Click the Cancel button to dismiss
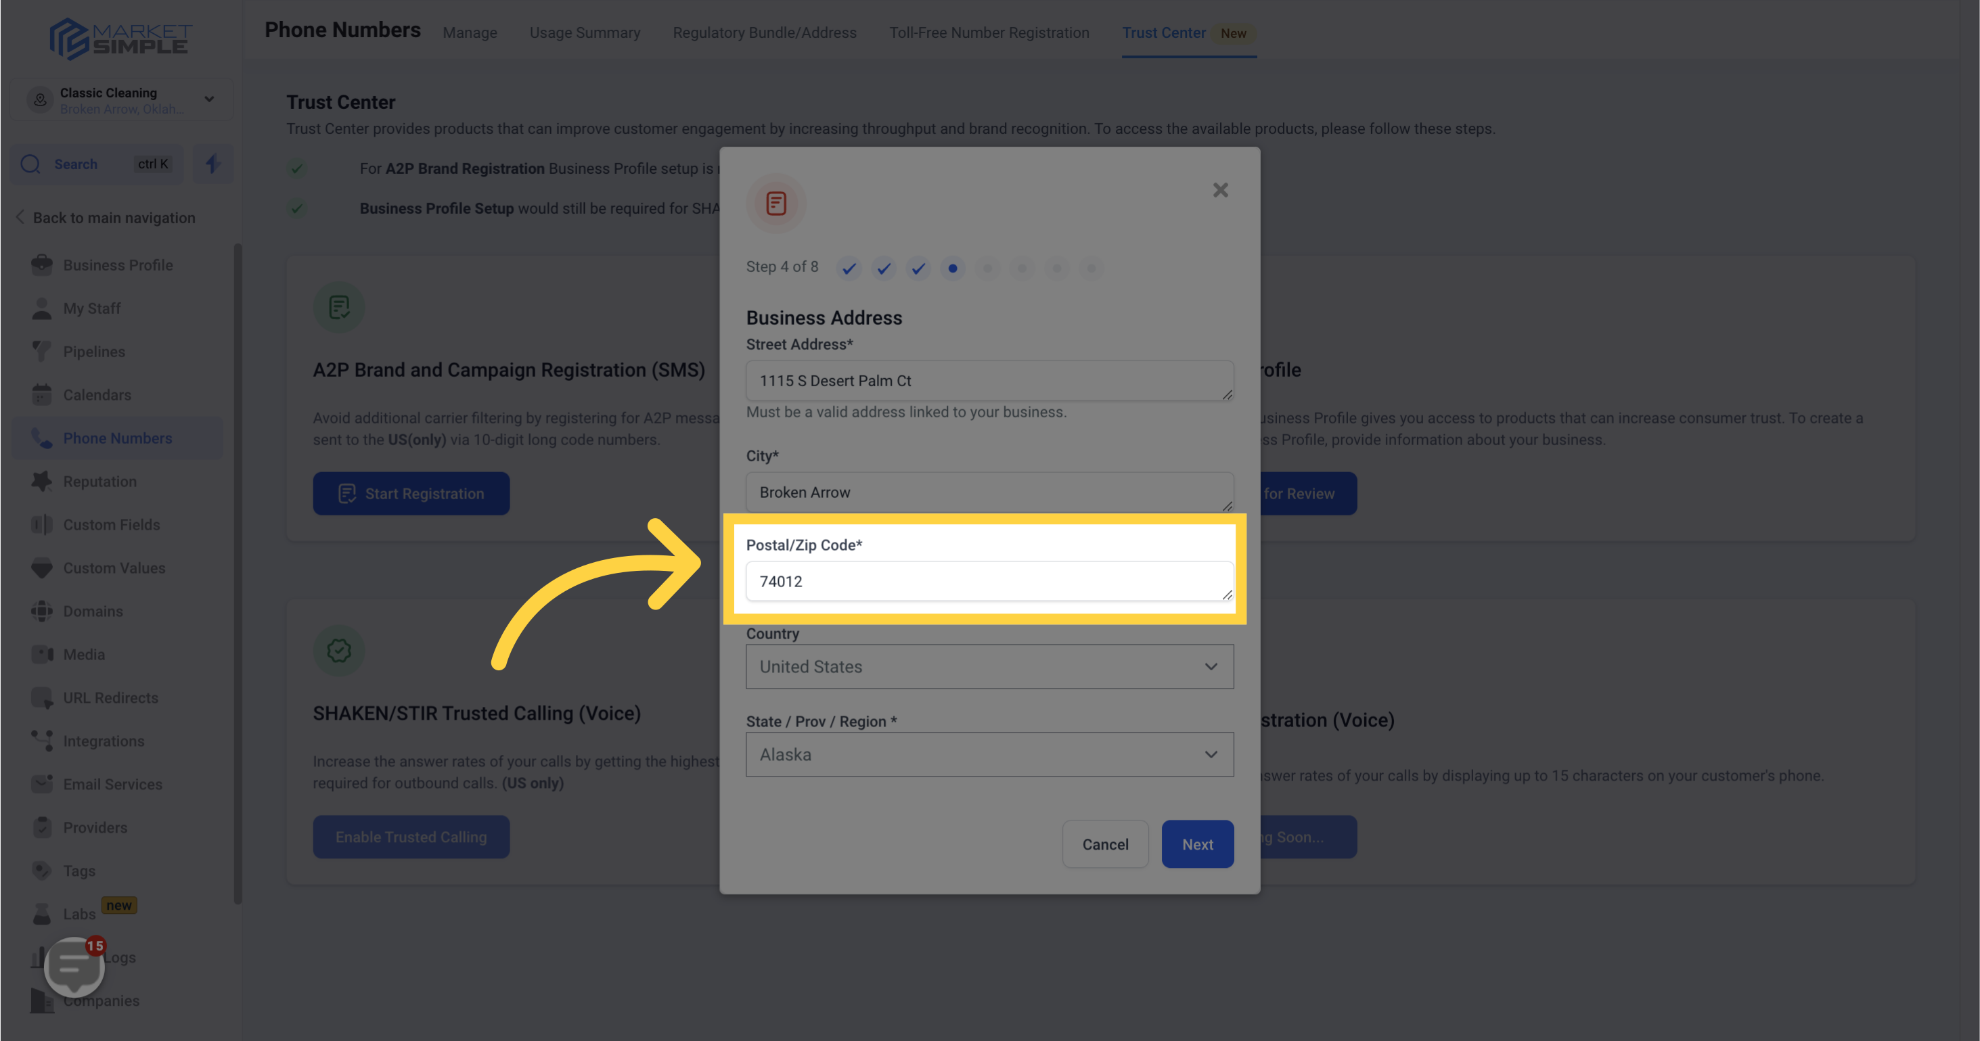 pos(1105,843)
